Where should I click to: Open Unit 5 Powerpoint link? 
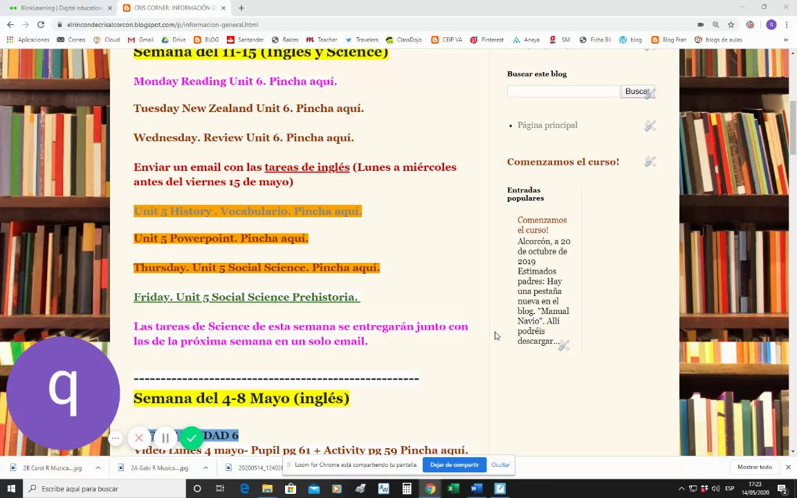[221, 239]
